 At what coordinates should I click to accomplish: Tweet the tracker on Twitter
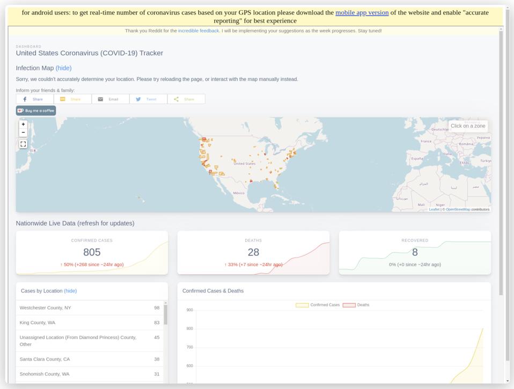[149, 99]
